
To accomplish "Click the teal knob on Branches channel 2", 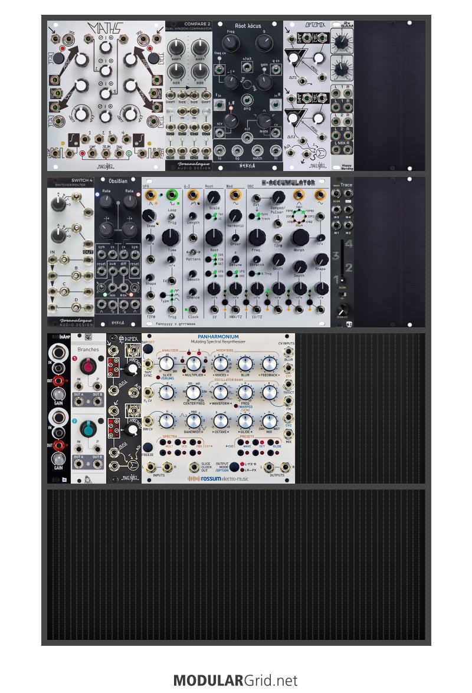I will click(x=87, y=429).
